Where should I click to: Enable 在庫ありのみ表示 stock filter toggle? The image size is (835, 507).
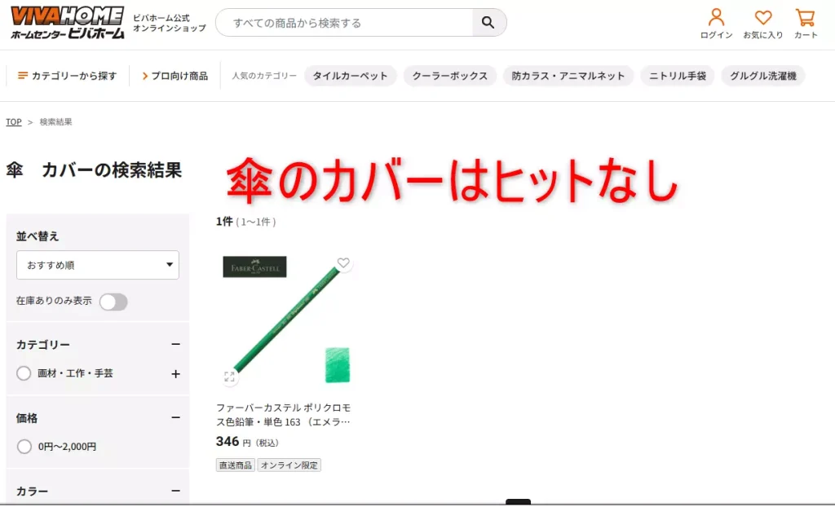113,302
